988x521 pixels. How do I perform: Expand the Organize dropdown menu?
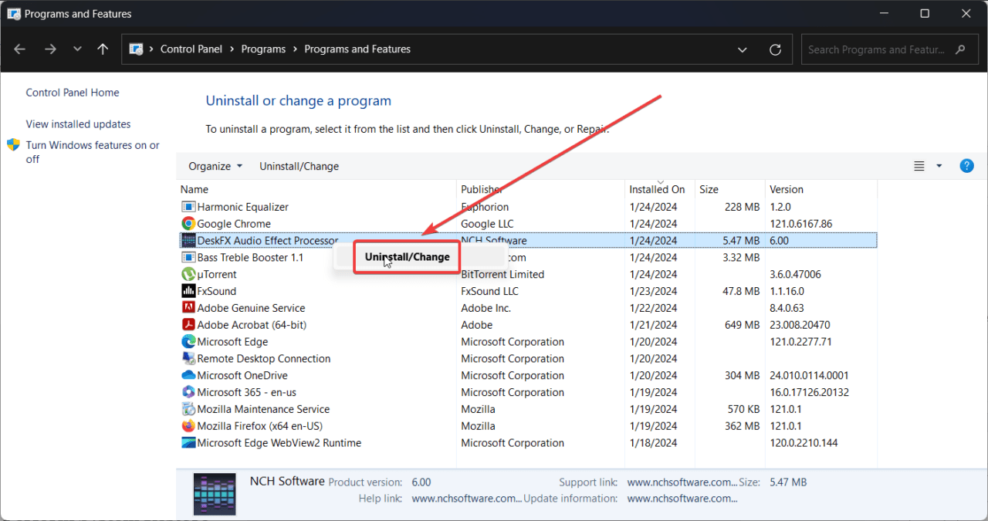pos(215,166)
